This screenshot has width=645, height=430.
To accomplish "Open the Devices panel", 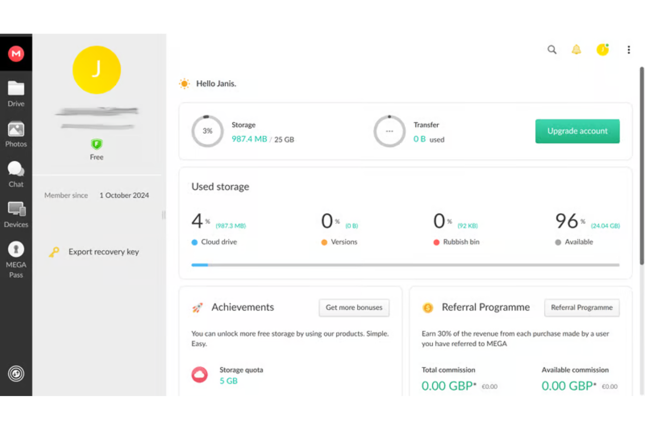I will 16,213.
